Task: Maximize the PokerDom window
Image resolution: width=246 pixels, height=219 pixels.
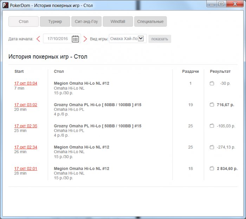Action: pyautogui.click(x=221, y=4)
